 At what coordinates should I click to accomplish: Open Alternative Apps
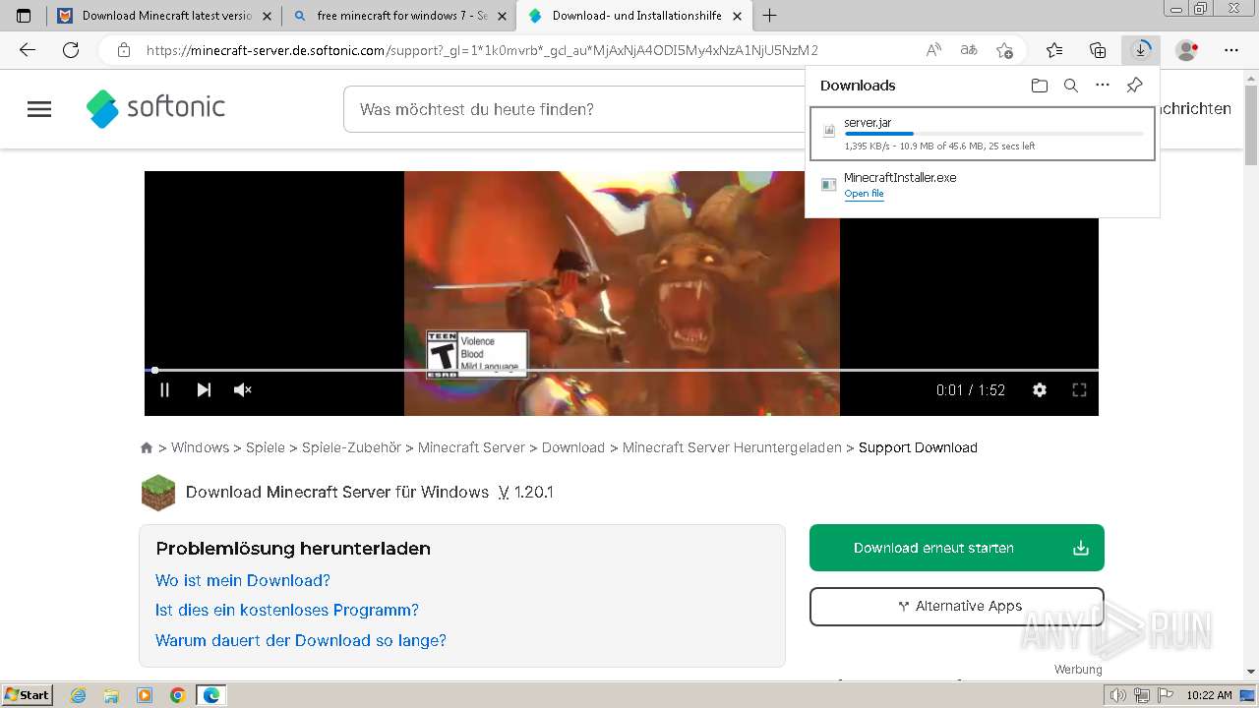957,607
